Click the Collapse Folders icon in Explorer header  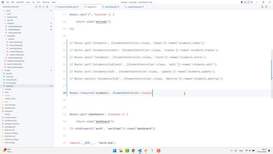(47, 7)
